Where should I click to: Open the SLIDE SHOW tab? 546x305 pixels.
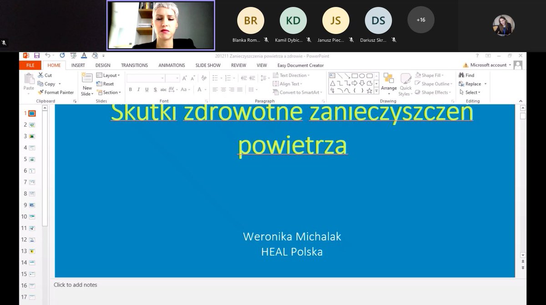[207, 65]
